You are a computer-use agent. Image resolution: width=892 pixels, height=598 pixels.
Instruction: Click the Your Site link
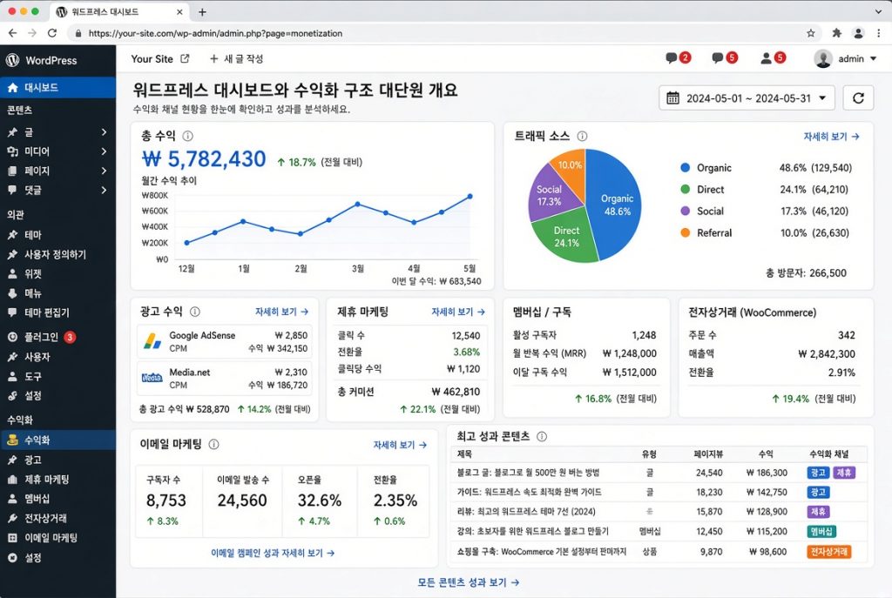[x=152, y=58]
